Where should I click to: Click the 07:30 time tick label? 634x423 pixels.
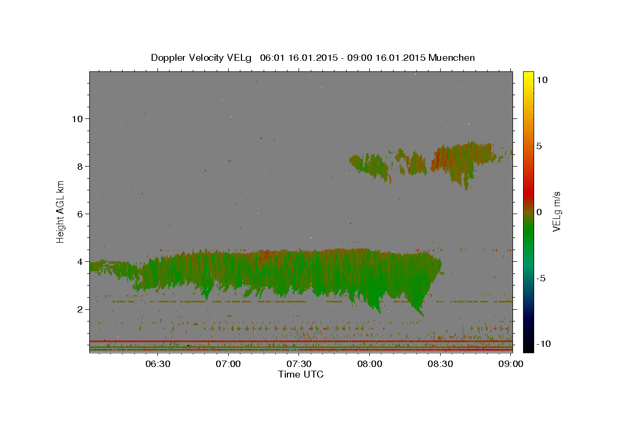point(299,364)
